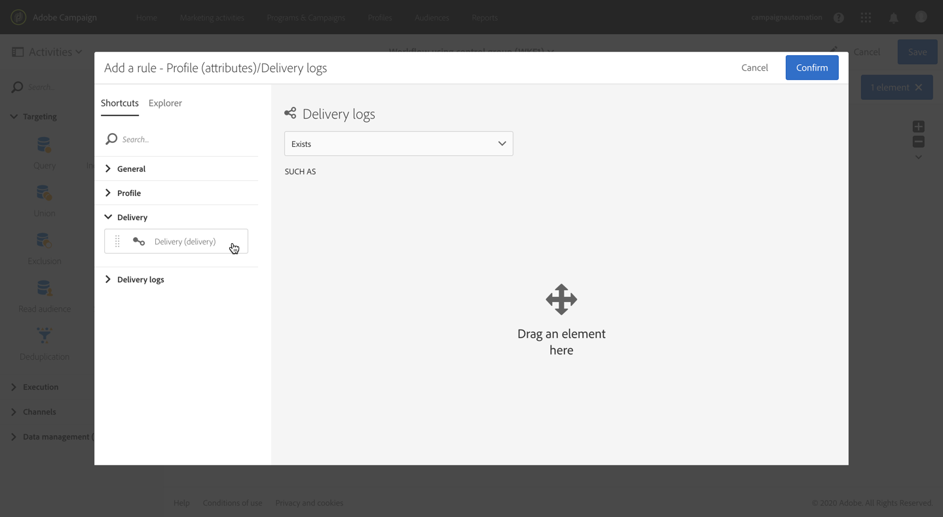Open Reports in top navigation
This screenshot has height=517, width=943.
485,18
